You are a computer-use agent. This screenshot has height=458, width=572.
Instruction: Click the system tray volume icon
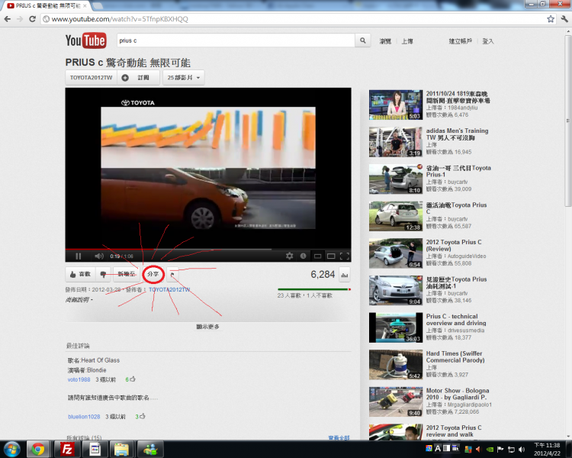[522, 450]
